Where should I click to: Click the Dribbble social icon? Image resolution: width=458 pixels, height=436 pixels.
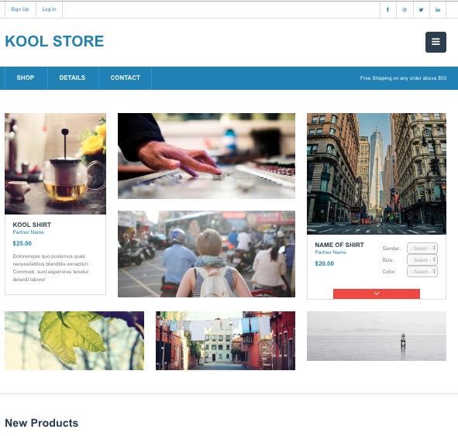point(405,9)
